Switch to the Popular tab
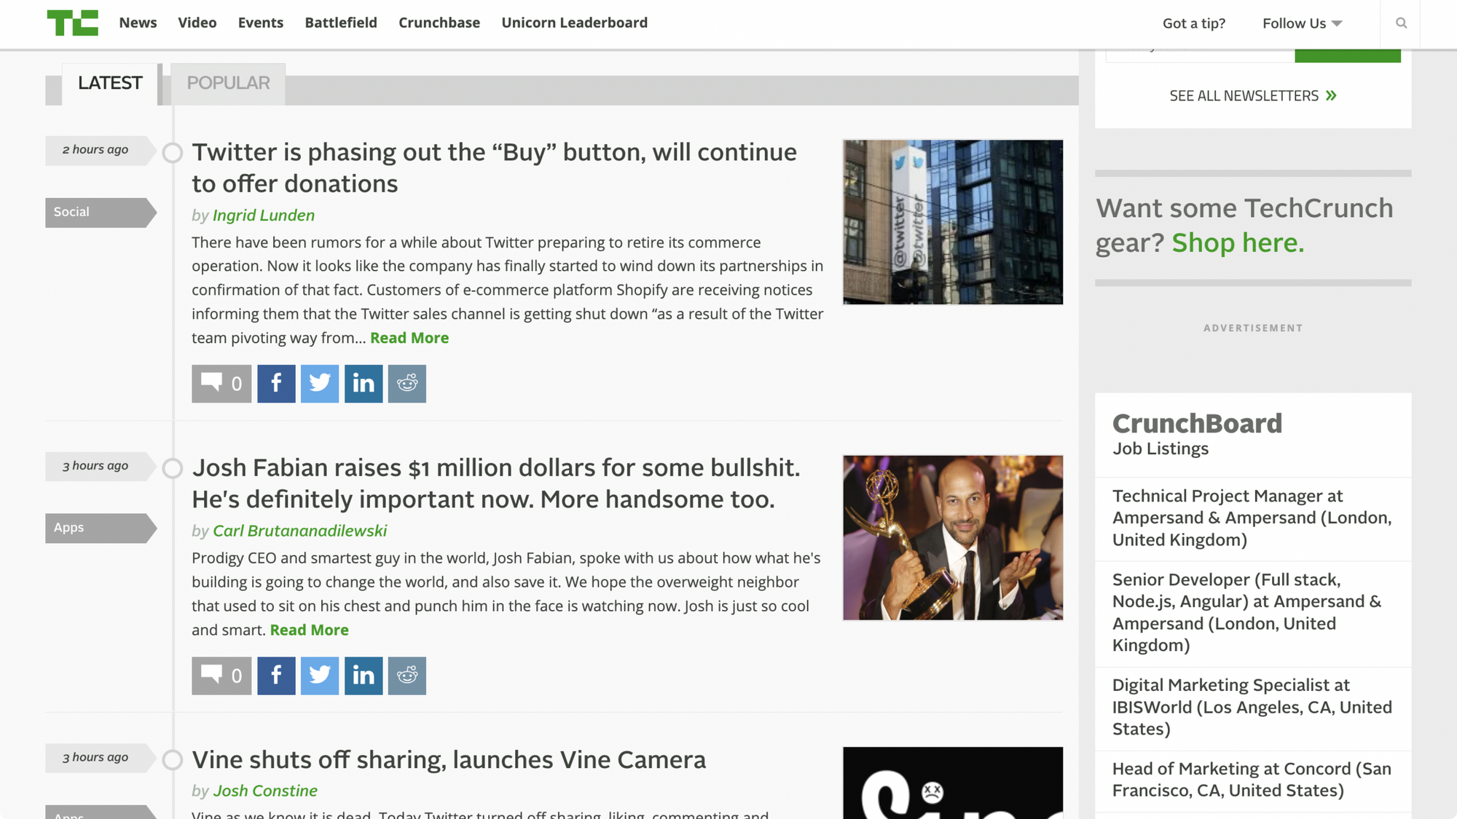This screenshot has height=819, width=1457. [228, 83]
